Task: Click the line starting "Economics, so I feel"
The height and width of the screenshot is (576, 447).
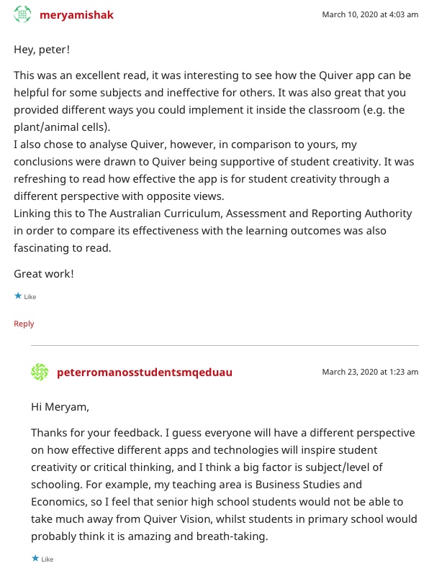Action: [217, 502]
